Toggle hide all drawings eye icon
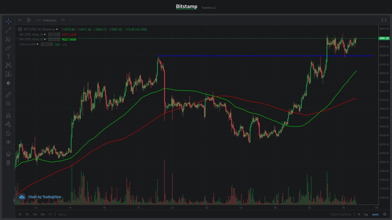392x220 pixels. pos(8,142)
